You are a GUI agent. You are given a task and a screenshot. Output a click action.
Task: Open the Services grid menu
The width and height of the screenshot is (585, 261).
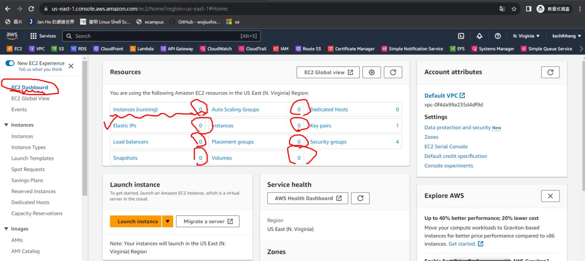(x=43, y=36)
